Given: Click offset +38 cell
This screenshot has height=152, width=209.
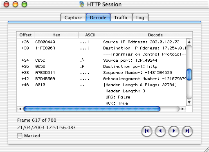Looking at the screenshot, I should pos(25,73).
